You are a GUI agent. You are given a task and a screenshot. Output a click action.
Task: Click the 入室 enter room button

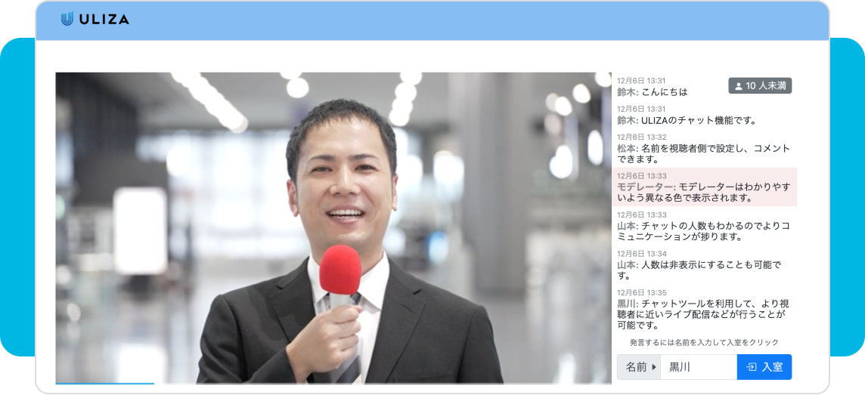[x=764, y=367]
